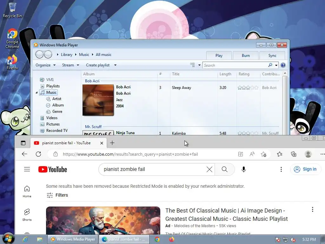Click the Apps available icon in address bar
The image size is (325, 244).
tap(241, 154)
